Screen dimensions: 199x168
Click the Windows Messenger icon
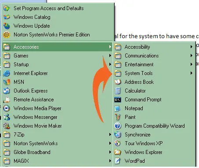click(7, 117)
